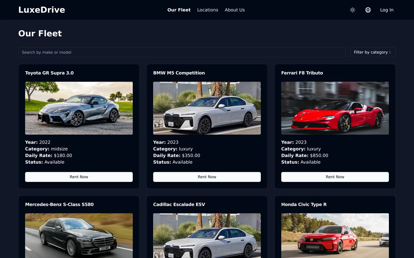This screenshot has width=414, height=258.
Task: Click the Honda Civic Type R photo
Action: click(x=335, y=236)
